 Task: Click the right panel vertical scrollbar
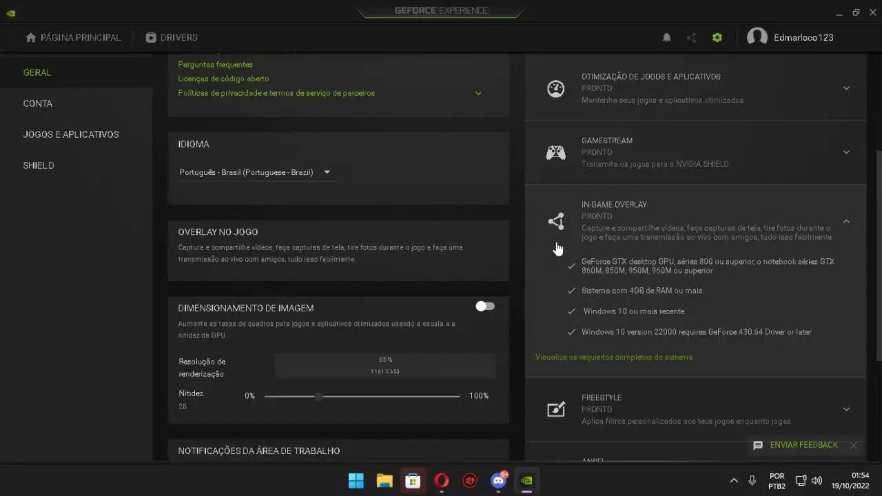coord(878,255)
